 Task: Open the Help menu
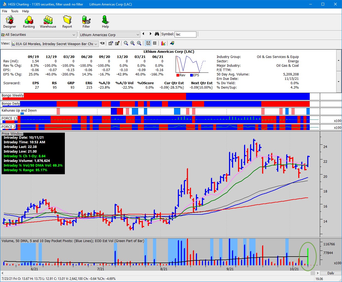[x=25, y=11]
